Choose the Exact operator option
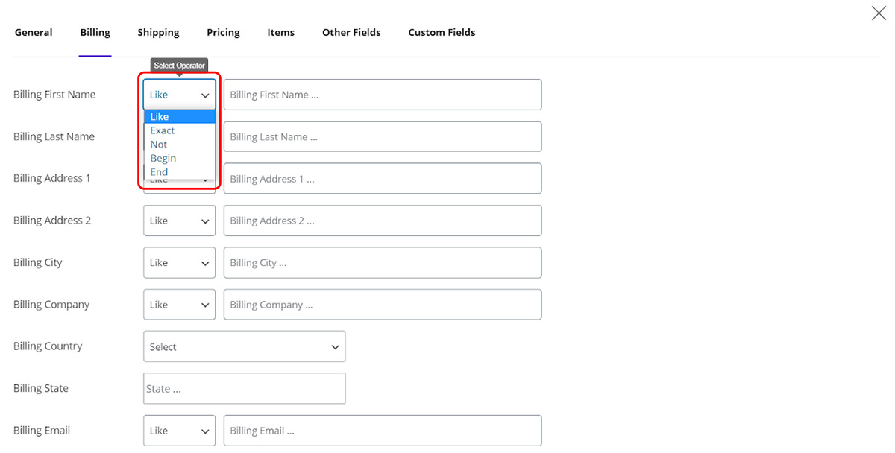This screenshot has height=453, width=895. (163, 130)
